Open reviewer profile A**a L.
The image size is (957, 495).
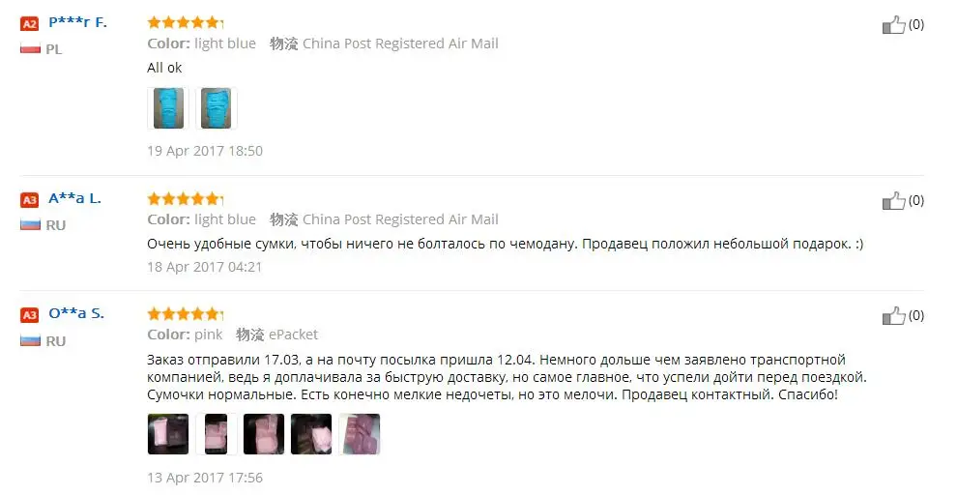click(x=74, y=198)
